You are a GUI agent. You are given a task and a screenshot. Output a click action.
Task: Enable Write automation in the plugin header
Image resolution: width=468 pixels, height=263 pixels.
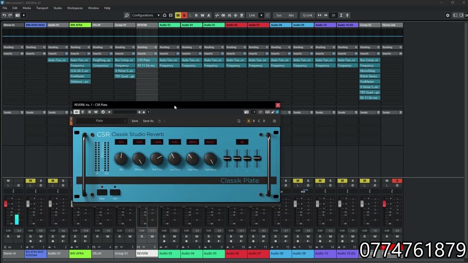point(96,112)
